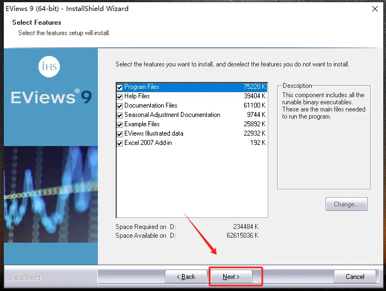The width and height of the screenshot is (386, 291).
Task: Click the EViews 9 logo text
Action: click(51, 97)
